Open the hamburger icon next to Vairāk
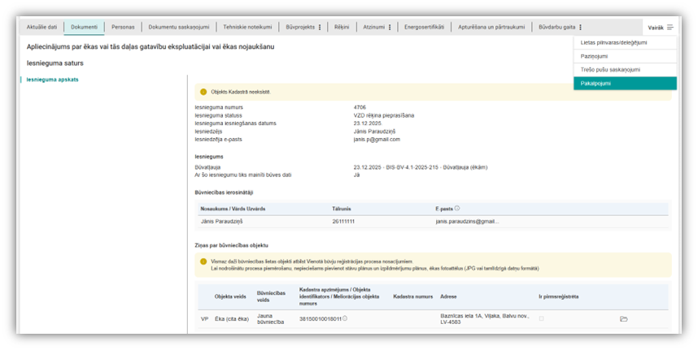The image size is (698, 350). 670,28
